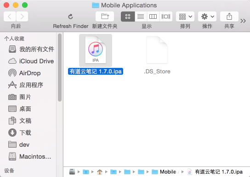Go forward with the right arrow button
The width and height of the screenshot is (250, 177).
click(22, 17)
